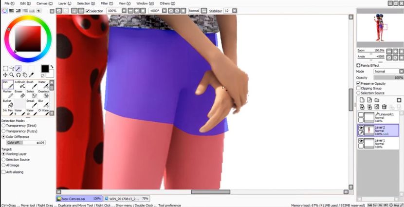Image resolution: width=404 pixels, height=207 pixels.
Task: Hide Layer1 using its eye icon
Action: coord(361,141)
